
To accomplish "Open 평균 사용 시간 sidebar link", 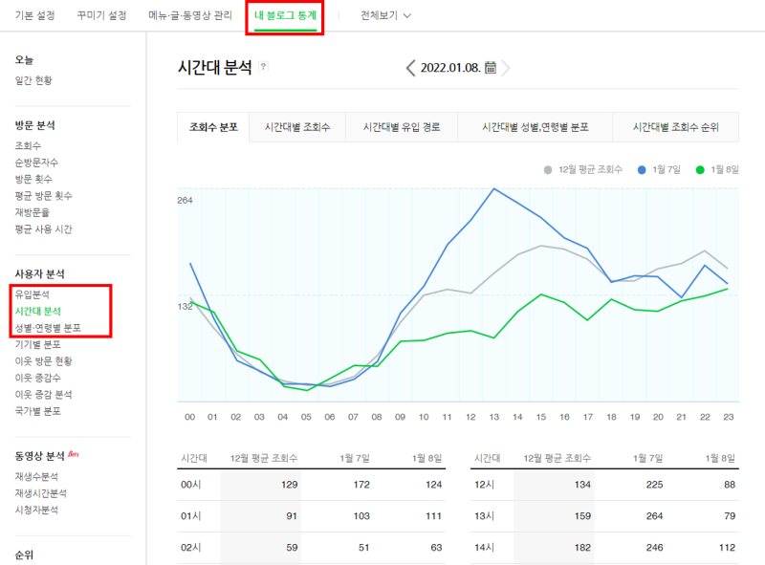I will [43, 228].
